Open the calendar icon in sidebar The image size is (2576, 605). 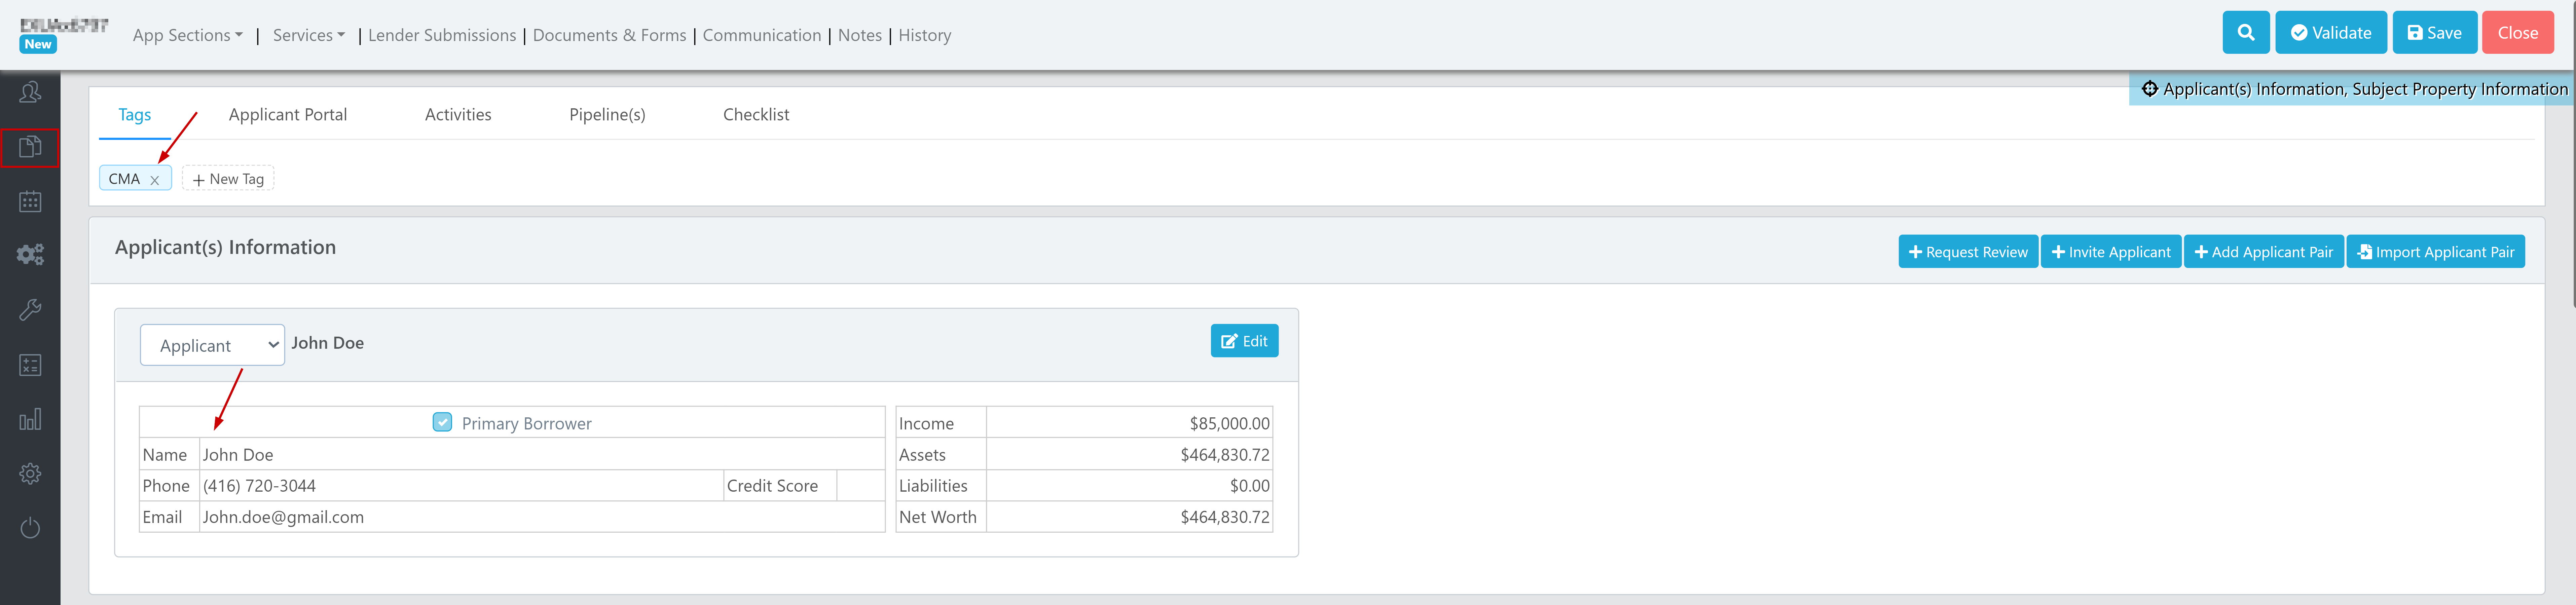pyautogui.click(x=30, y=201)
